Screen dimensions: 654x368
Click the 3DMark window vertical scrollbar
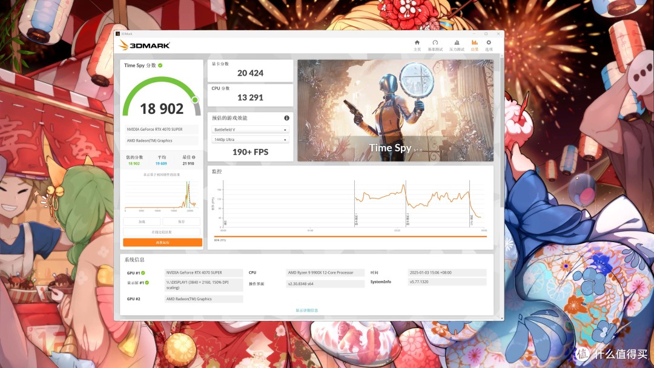coord(502,131)
